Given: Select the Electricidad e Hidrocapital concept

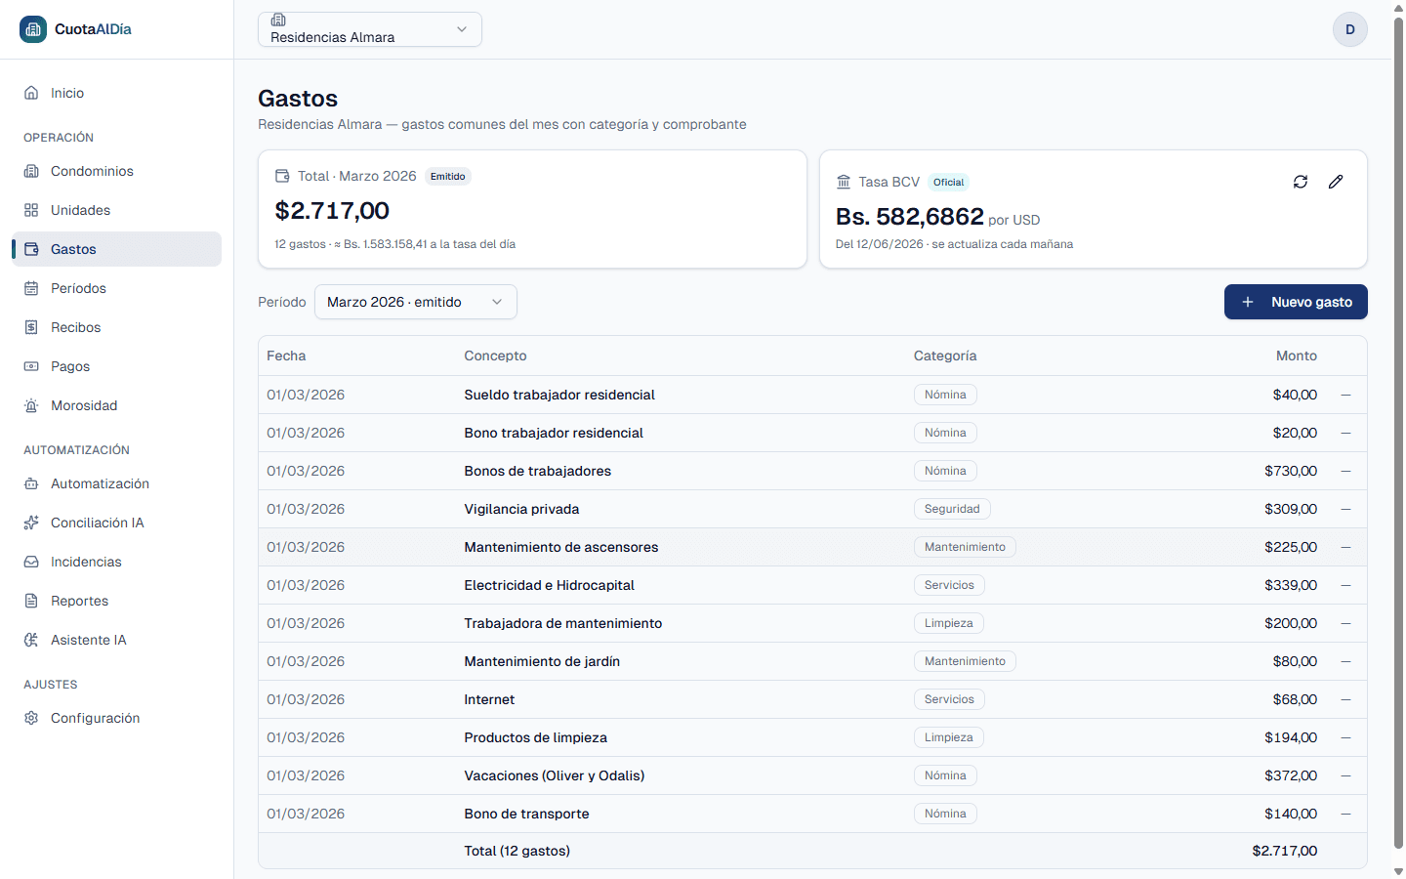Looking at the screenshot, I should [550, 585].
